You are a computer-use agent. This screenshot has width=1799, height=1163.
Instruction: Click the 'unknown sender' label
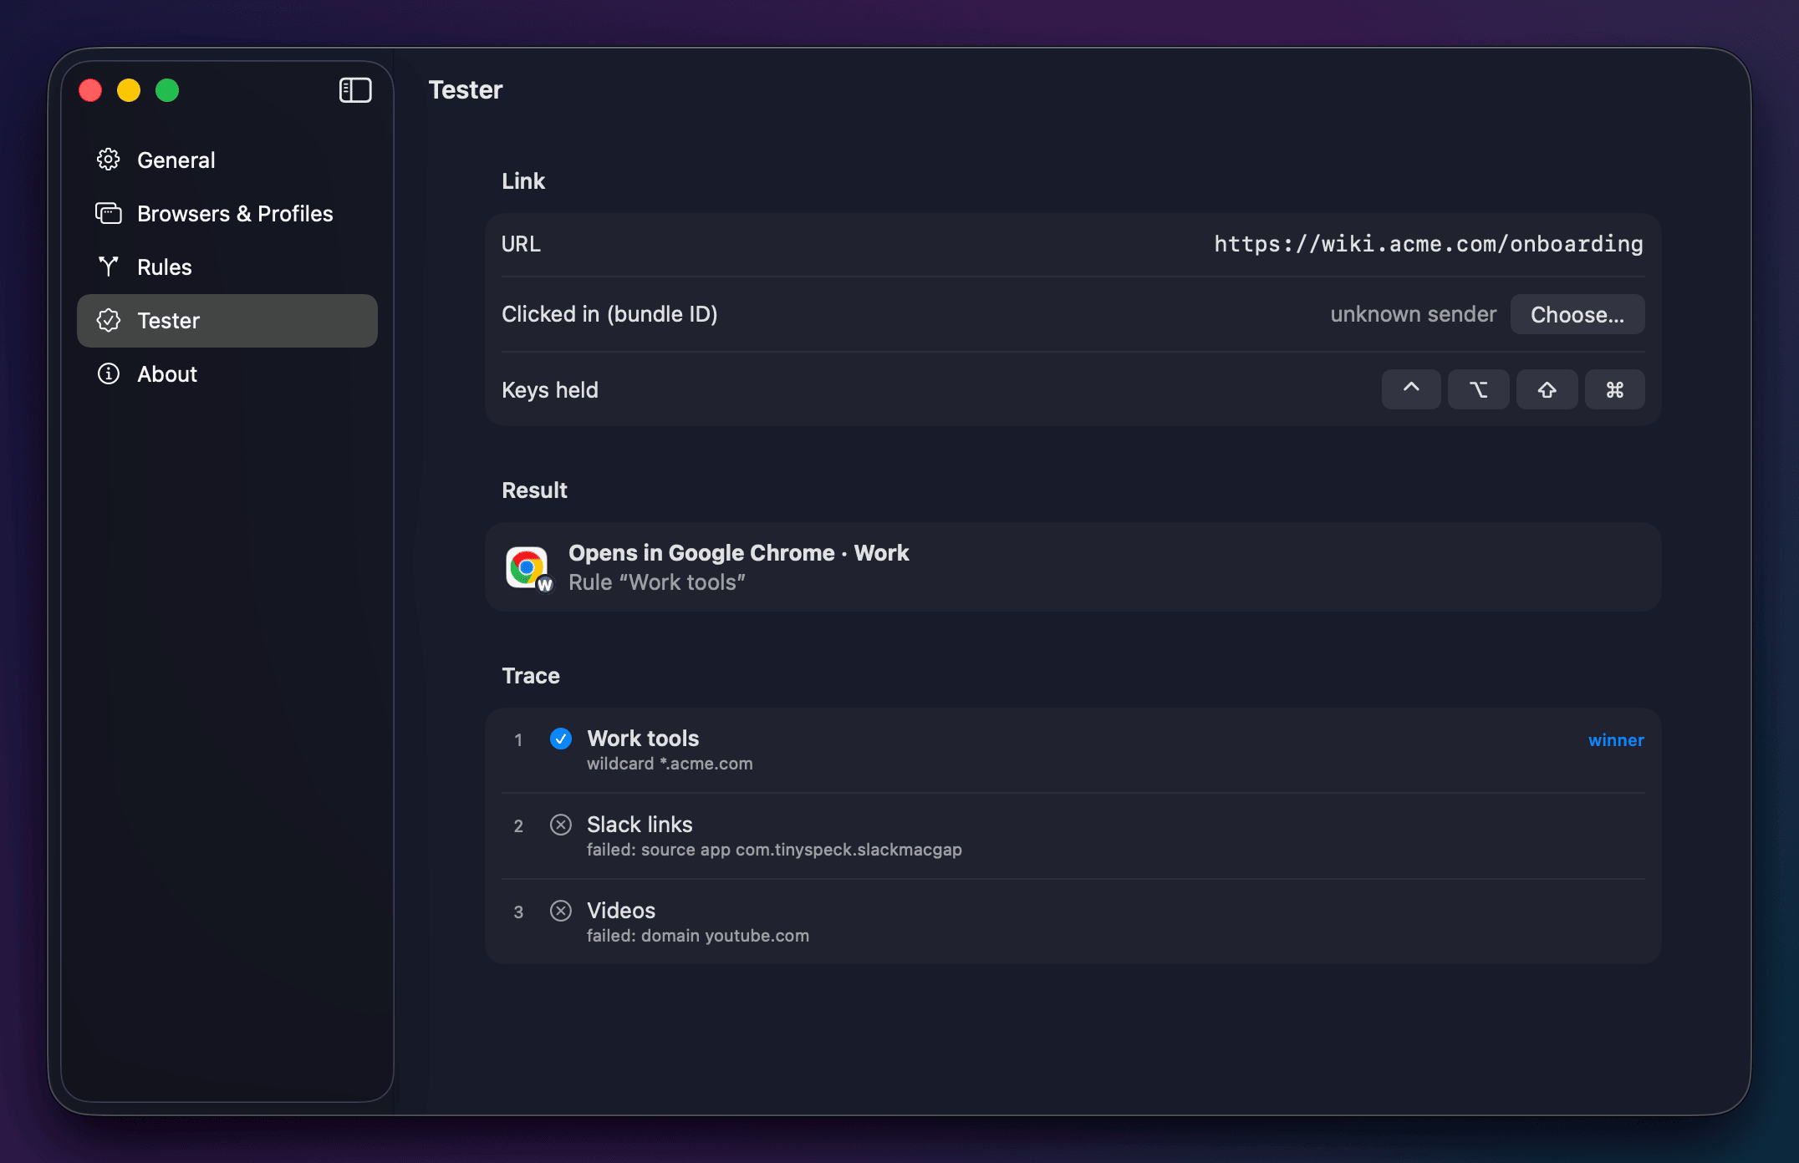point(1414,314)
